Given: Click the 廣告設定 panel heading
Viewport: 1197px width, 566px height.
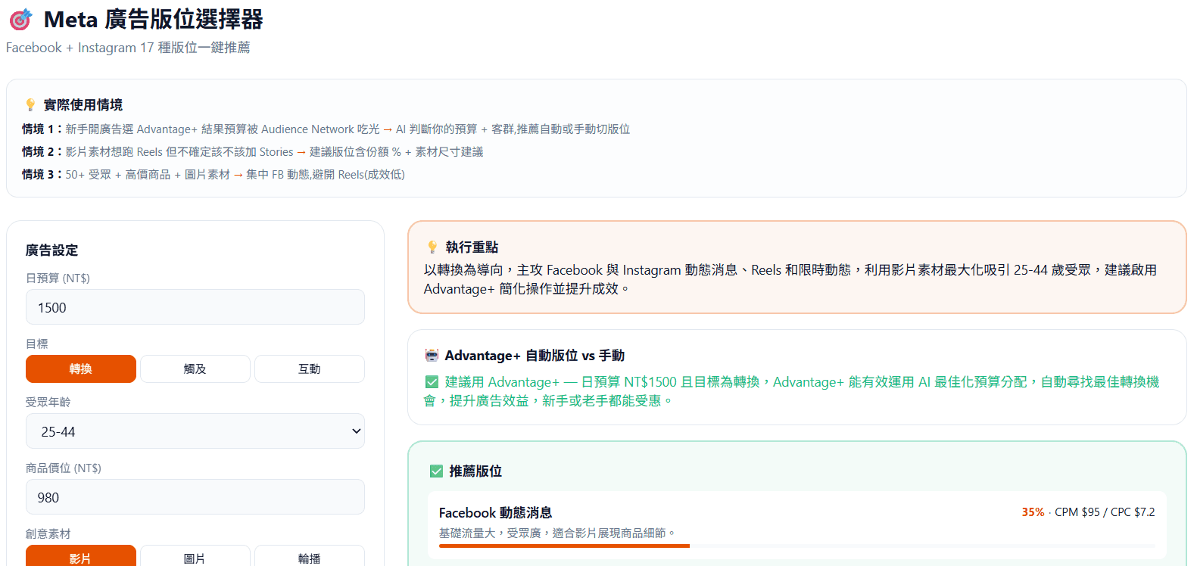Looking at the screenshot, I should click(51, 250).
